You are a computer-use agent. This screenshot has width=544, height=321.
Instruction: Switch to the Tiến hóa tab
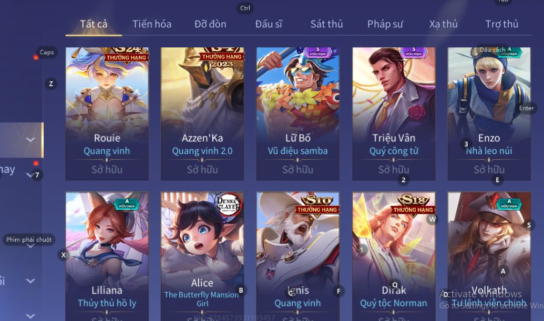tap(152, 24)
